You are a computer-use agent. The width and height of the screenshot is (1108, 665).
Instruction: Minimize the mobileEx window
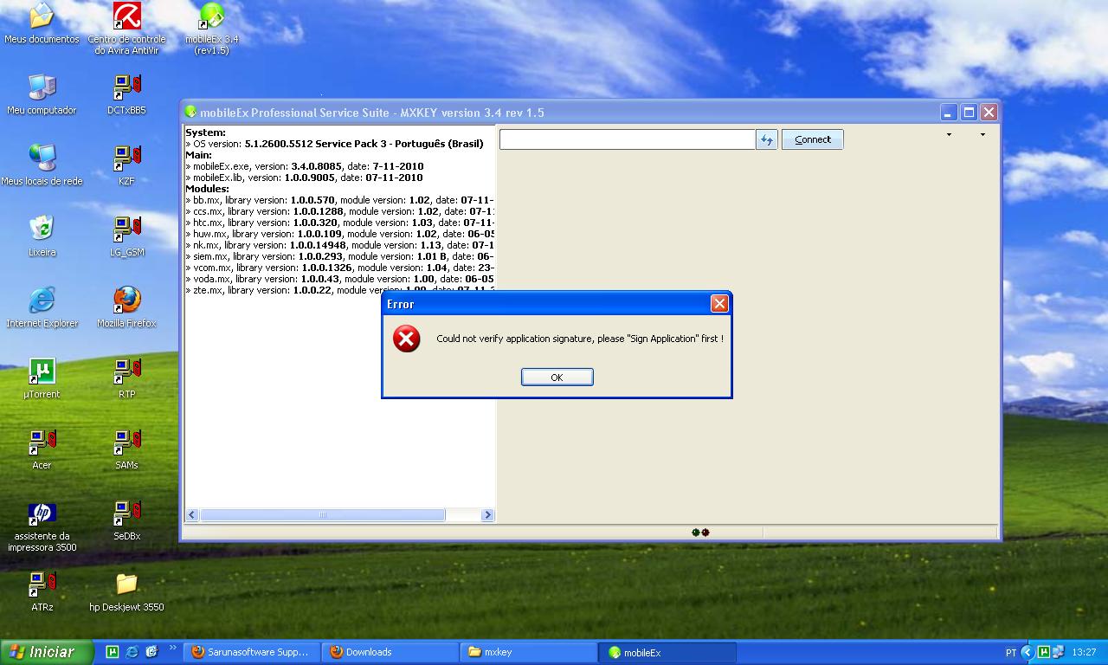949,113
